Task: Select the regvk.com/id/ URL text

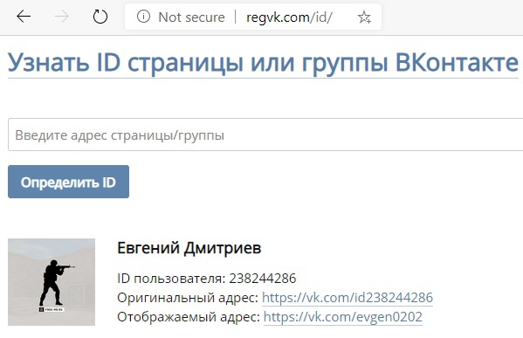Action: point(289,17)
